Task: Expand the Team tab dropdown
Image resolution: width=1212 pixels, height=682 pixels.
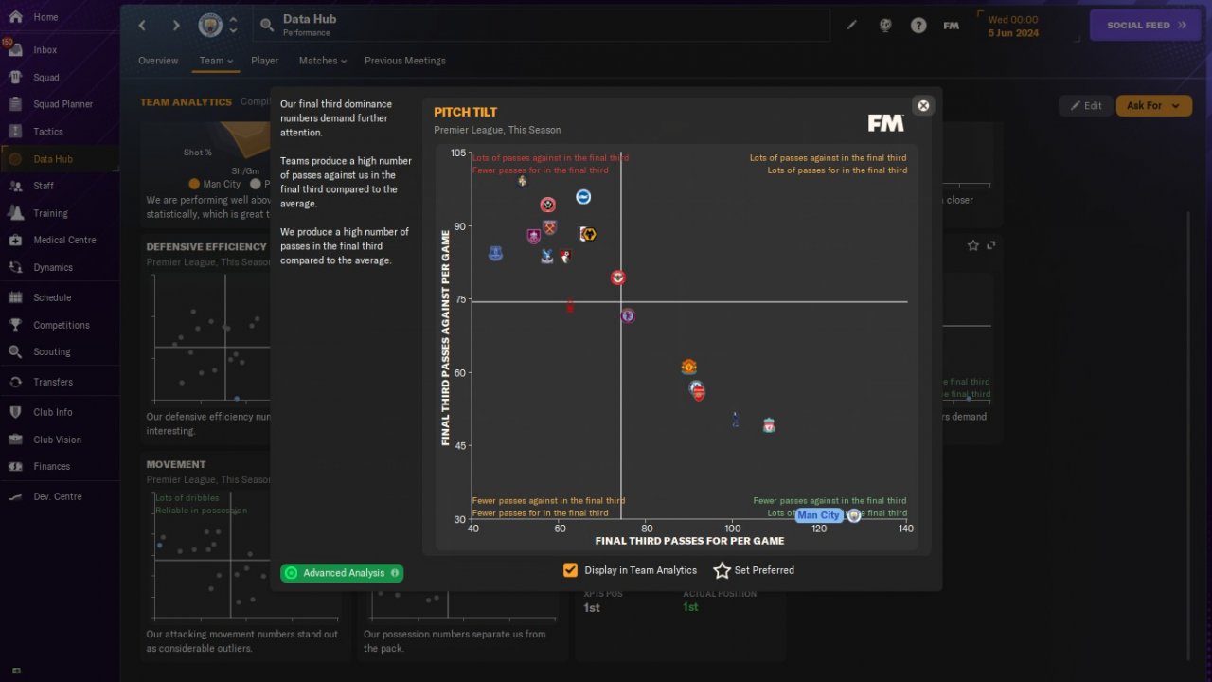Action: coord(216,61)
